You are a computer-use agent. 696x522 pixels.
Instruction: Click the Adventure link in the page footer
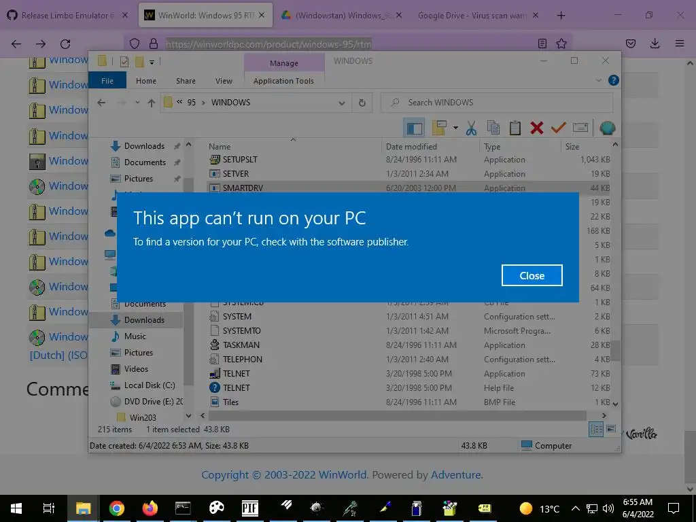pyautogui.click(x=456, y=475)
